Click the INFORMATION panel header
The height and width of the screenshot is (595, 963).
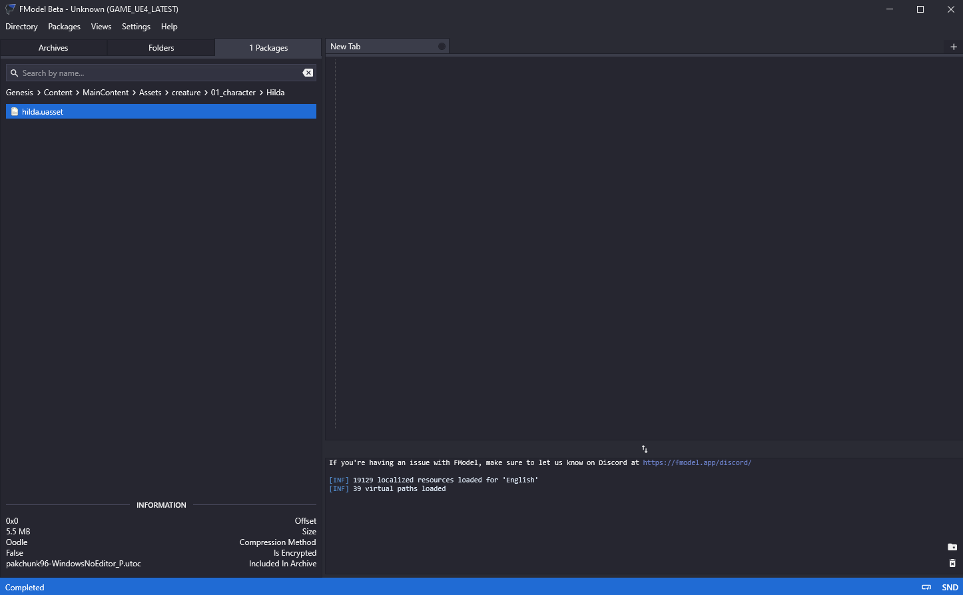tap(161, 505)
